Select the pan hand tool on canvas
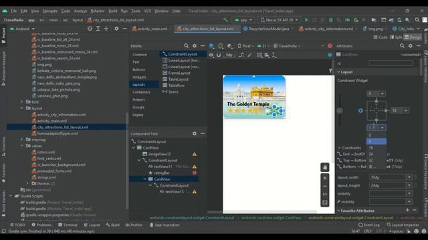Screen dimensions: 428x240 pyautogui.click(x=324, y=167)
